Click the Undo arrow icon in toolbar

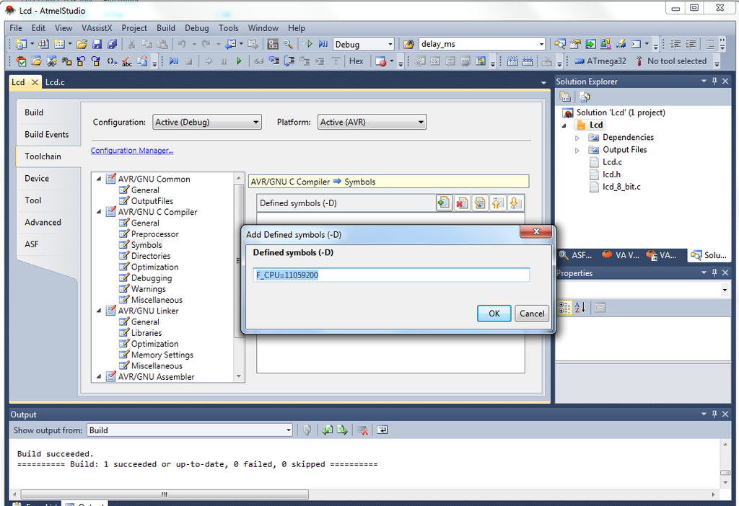[181, 44]
